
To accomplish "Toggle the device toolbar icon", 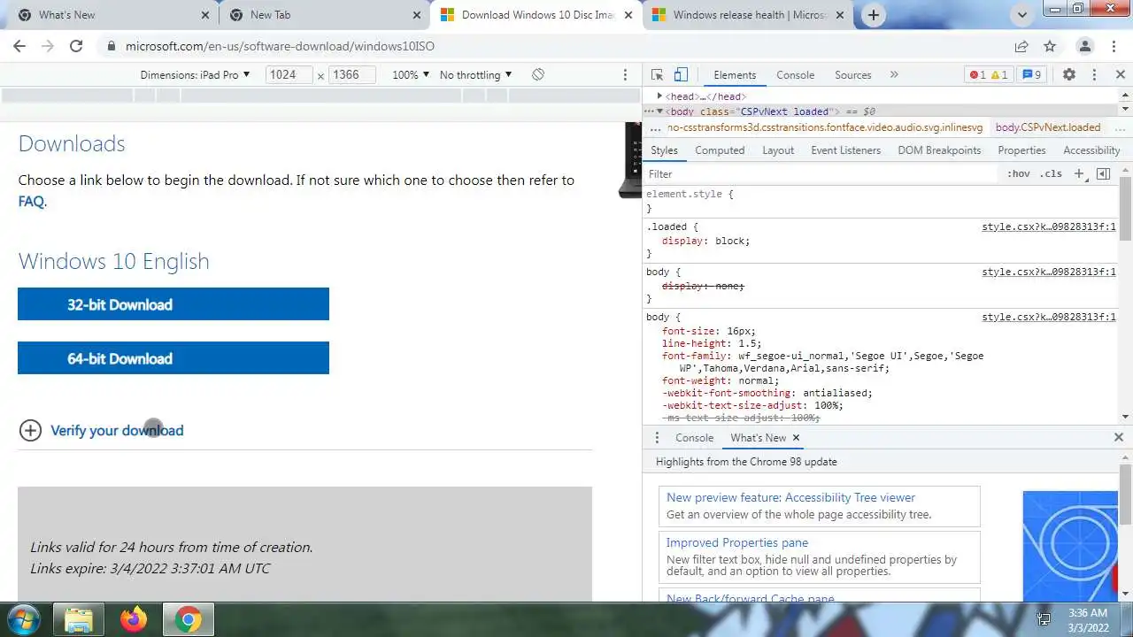I will coord(681,75).
